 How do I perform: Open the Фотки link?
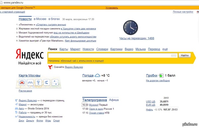point(39,120)
